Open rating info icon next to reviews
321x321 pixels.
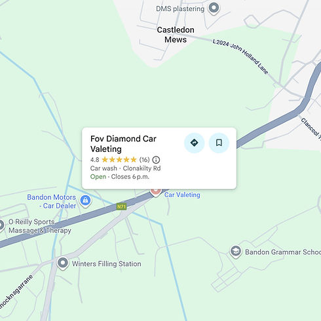[x=156, y=160]
